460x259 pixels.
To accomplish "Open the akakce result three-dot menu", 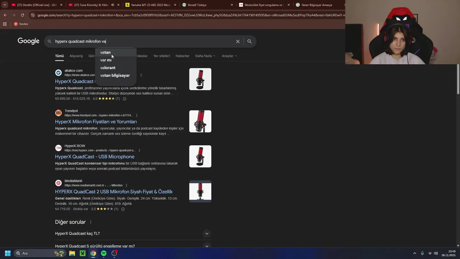I will (x=141, y=75).
